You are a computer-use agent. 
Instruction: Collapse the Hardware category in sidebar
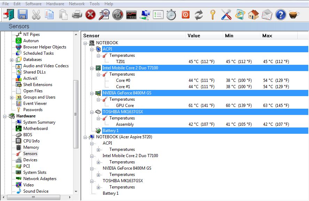point(5,116)
